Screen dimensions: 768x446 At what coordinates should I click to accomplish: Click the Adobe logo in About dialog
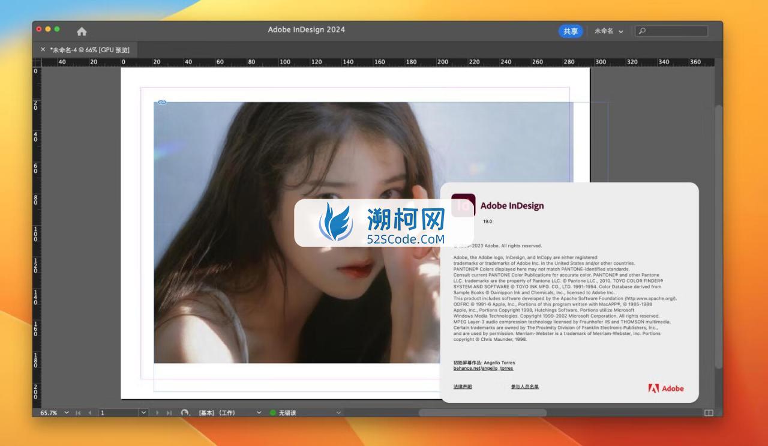click(x=666, y=388)
